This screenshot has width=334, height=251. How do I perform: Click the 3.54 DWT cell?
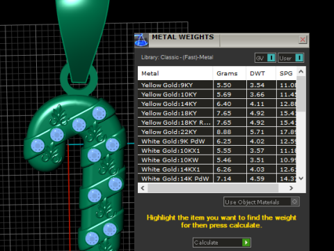tap(262, 85)
